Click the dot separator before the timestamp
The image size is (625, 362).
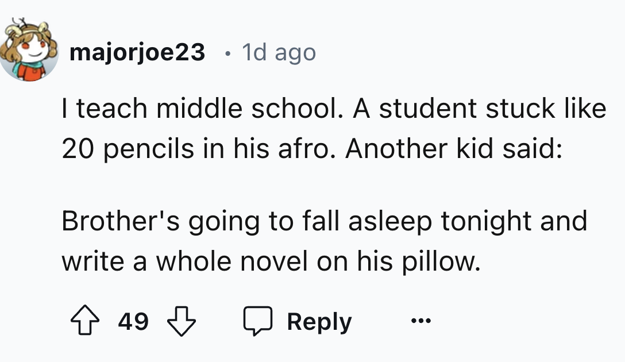coord(229,53)
